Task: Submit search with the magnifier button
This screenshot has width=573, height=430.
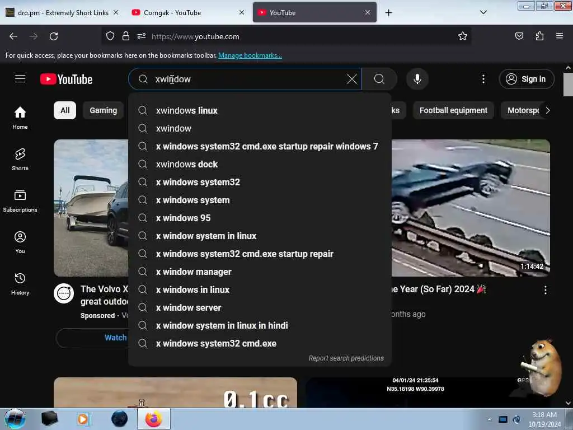Action: tap(379, 79)
